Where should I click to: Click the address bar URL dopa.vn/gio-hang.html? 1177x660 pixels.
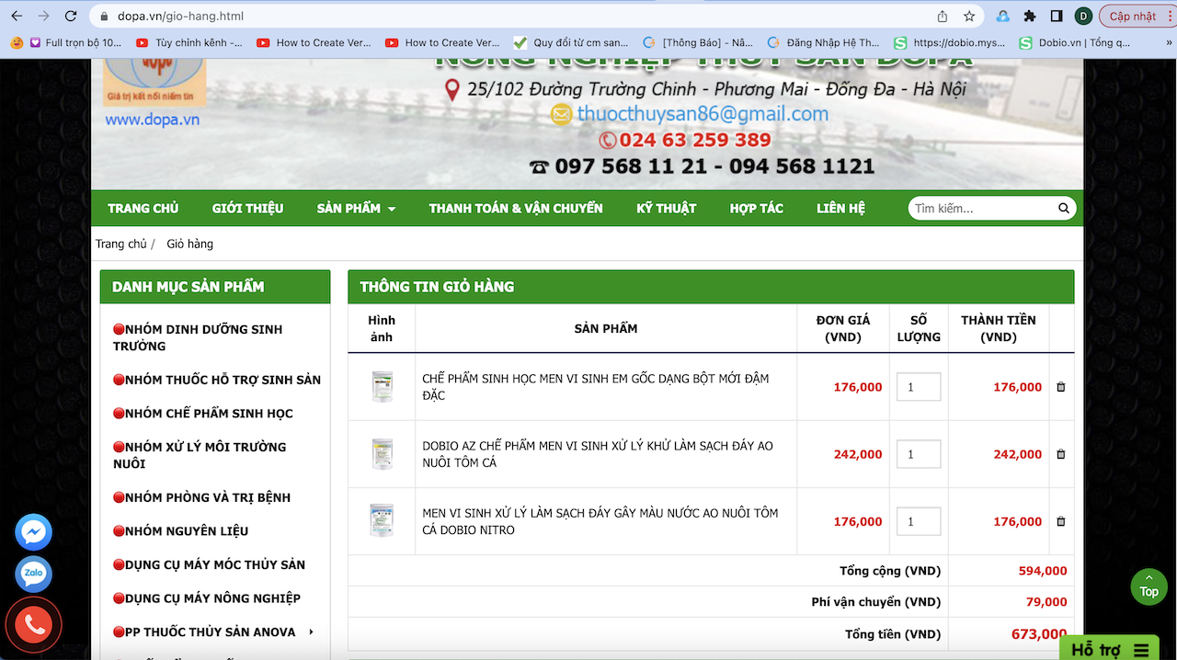pos(180,16)
